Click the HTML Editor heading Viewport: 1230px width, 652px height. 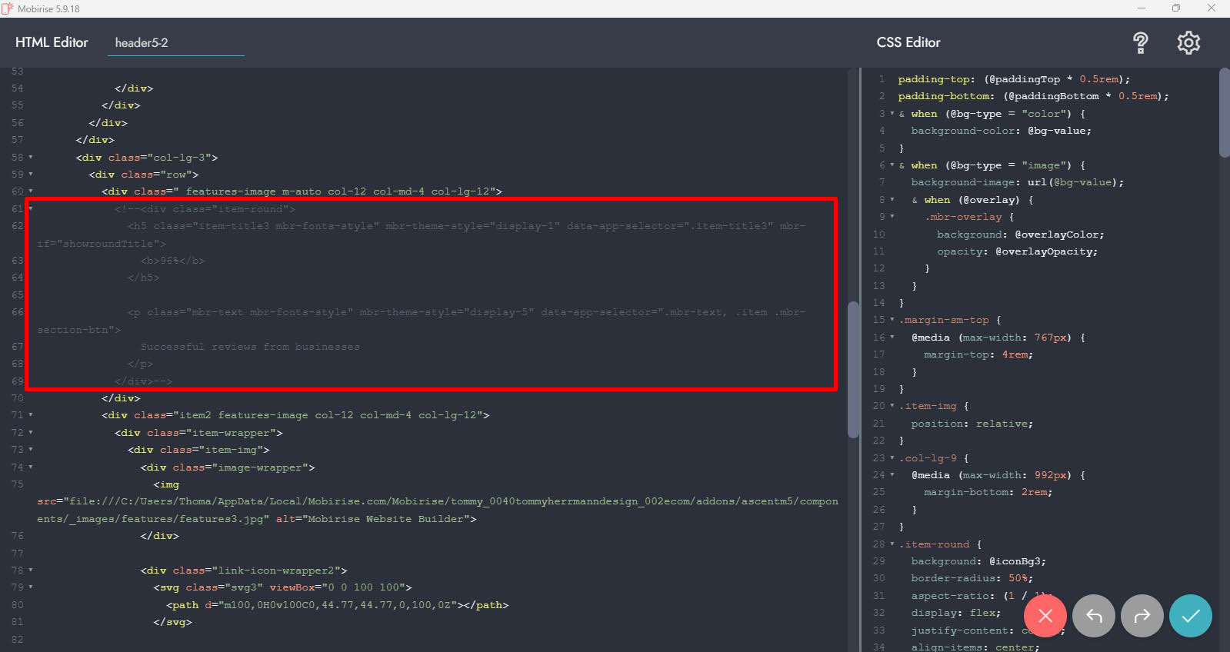click(x=52, y=42)
